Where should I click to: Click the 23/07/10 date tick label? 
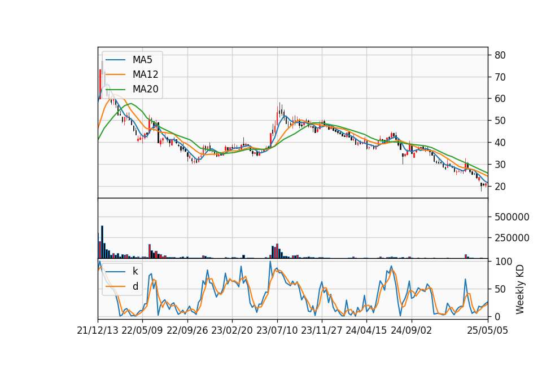[277, 330]
